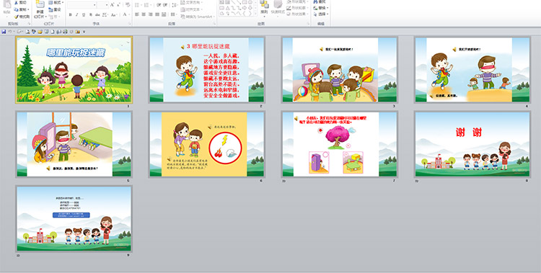Click the Undo arrow in quick access toolbar
The width and height of the screenshot is (541, 273).
[10, 32]
